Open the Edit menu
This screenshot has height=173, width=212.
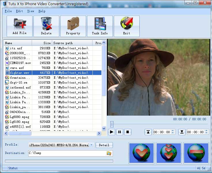(19, 11)
